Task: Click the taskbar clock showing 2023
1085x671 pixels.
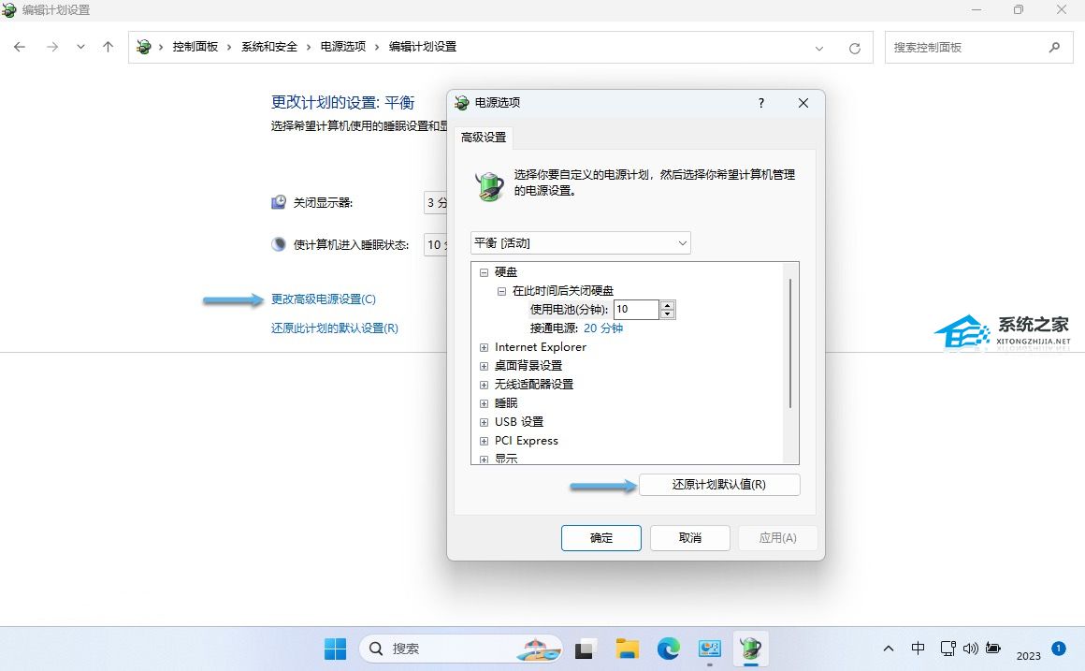Action: coord(1028,655)
